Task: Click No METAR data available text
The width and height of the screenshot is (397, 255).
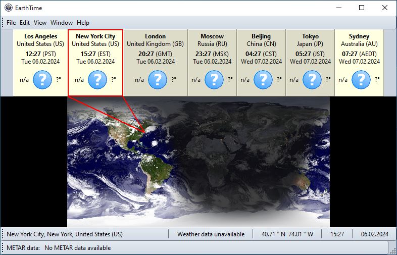Action: click(77, 248)
